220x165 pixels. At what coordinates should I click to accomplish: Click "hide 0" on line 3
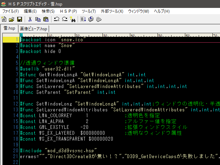(53, 51)
